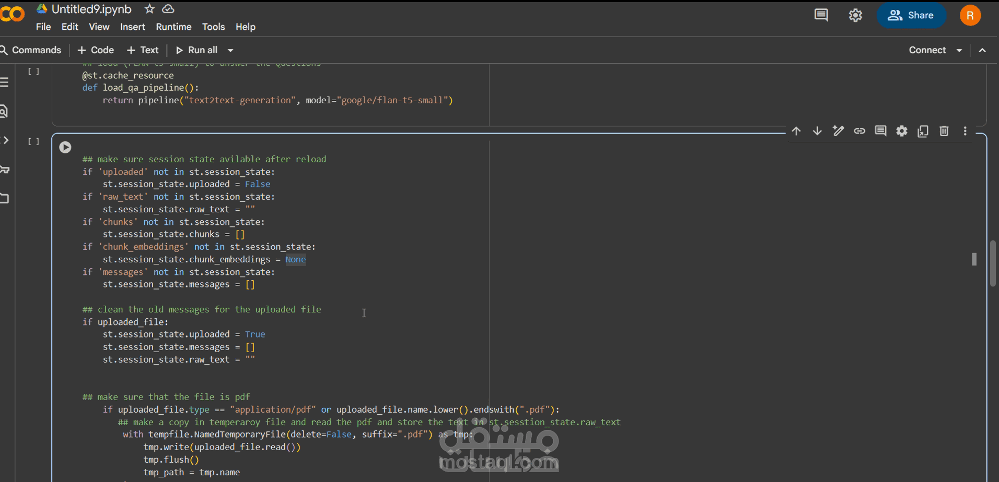Image resolution: width=999 pixels, height=482 pixels.
Task: Mirror cell in tab icon
Action: (x=923, y=131)
